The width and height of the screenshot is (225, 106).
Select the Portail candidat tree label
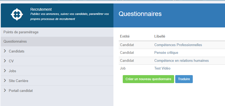point(21,91)
